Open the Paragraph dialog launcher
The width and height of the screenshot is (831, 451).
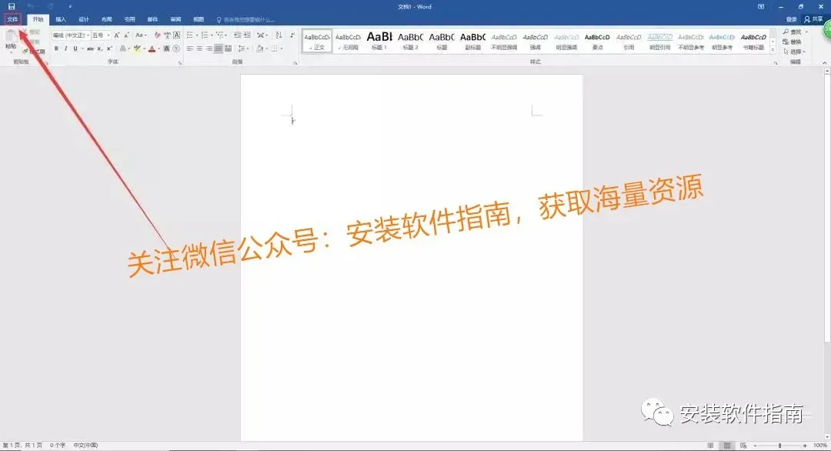[x=295, y=62]
